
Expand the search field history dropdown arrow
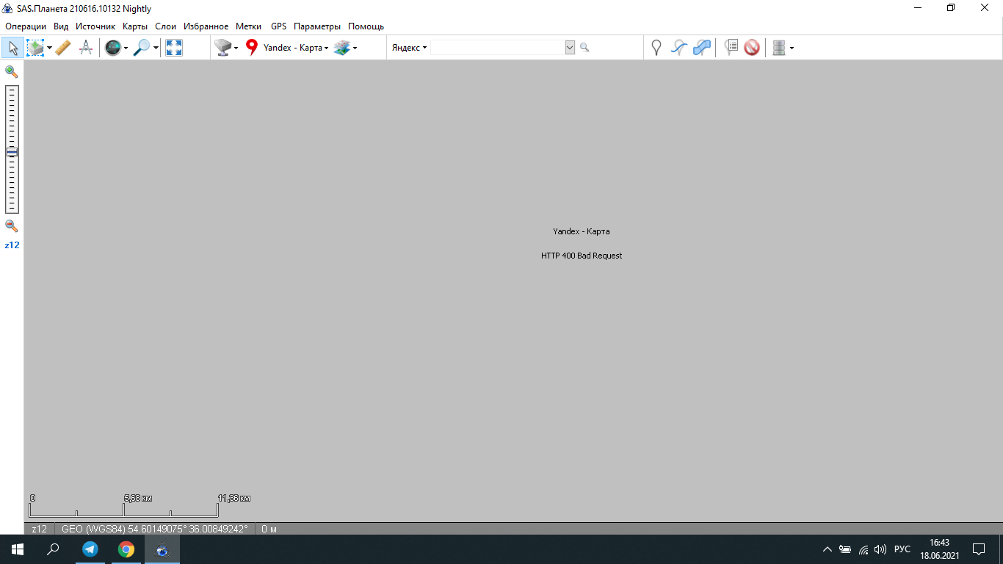[x=570, y=48]
